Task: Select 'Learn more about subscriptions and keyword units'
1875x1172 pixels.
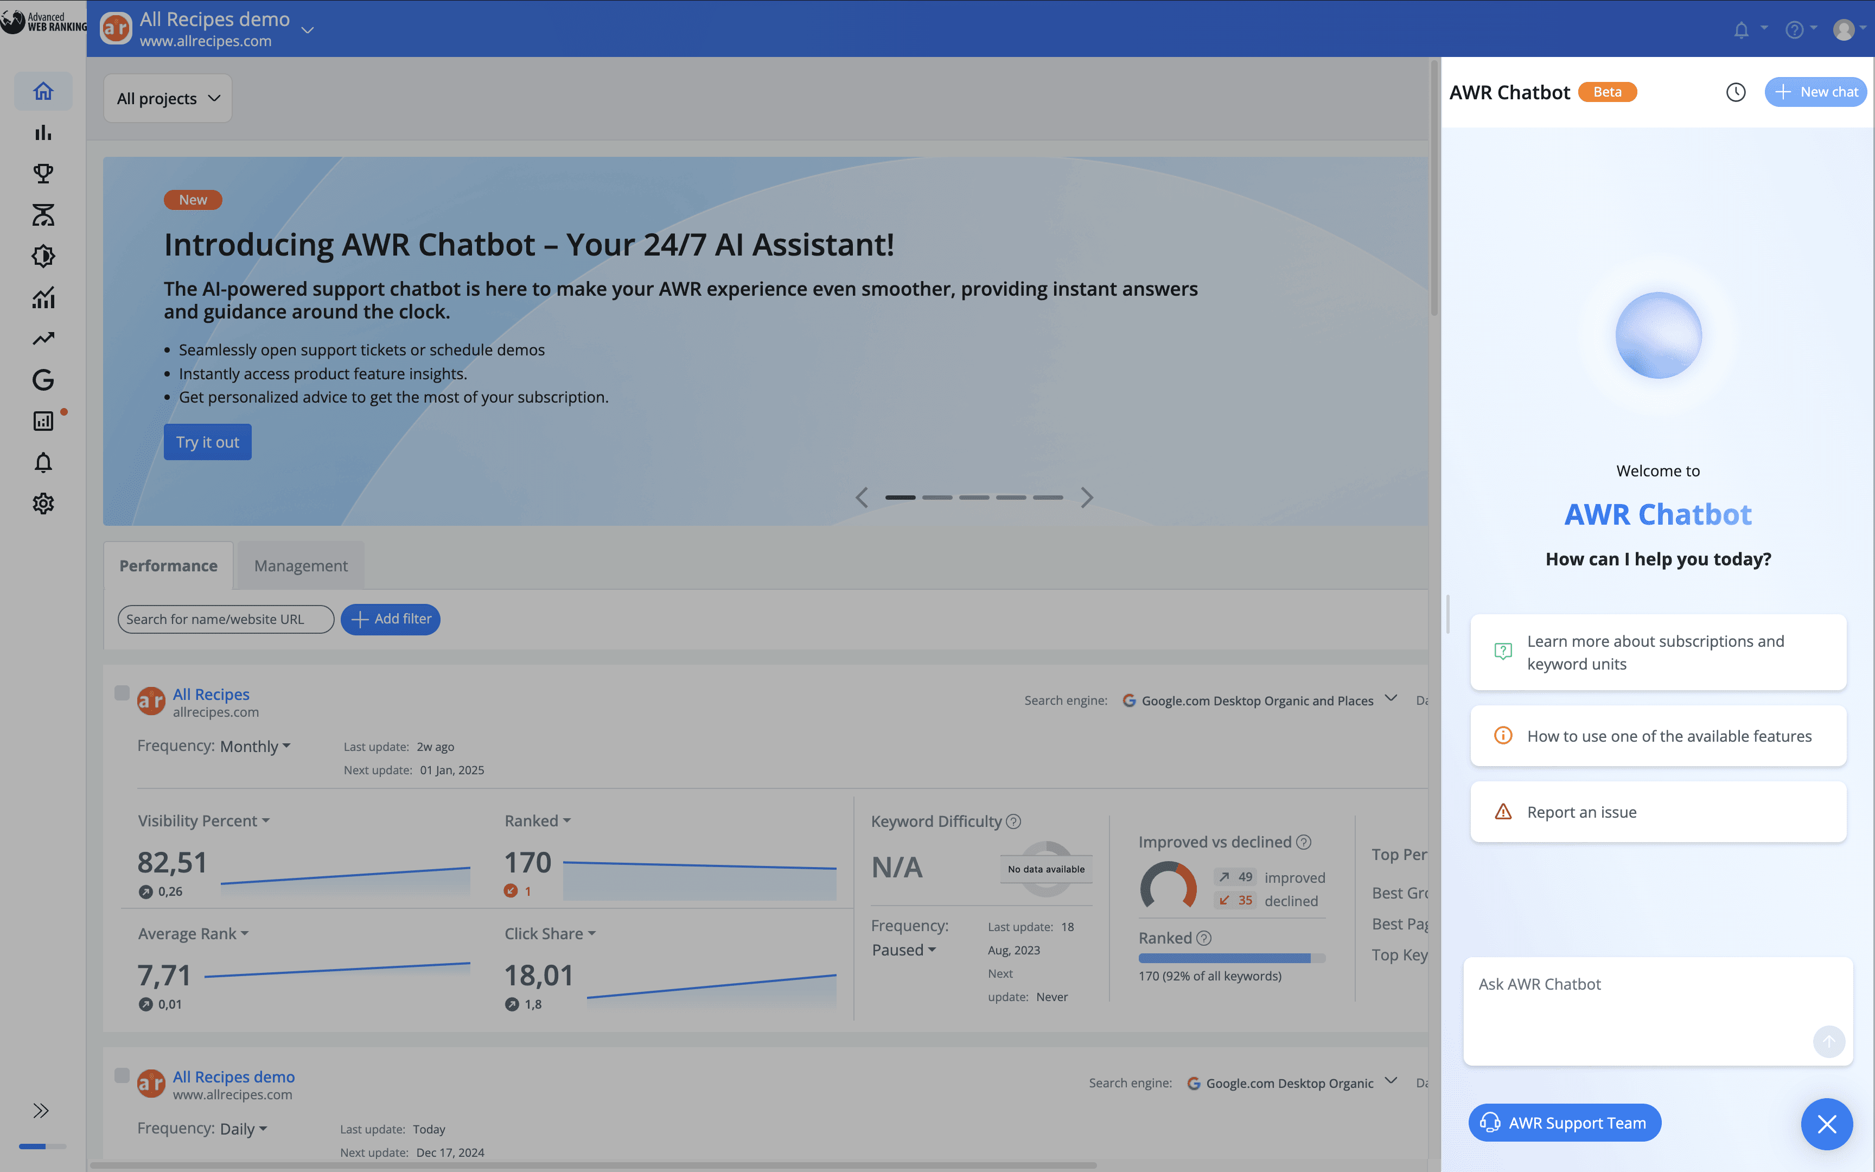Action: (x=1658, y=653)
